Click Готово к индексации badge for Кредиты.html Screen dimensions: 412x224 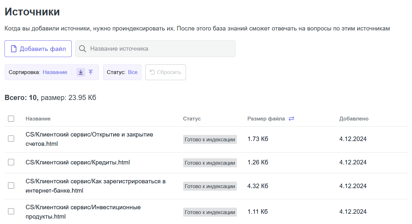click(x=210, y=163)
